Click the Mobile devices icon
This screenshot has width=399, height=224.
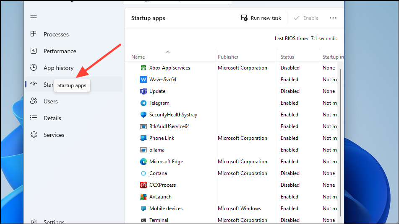click(x=143, y=209)
